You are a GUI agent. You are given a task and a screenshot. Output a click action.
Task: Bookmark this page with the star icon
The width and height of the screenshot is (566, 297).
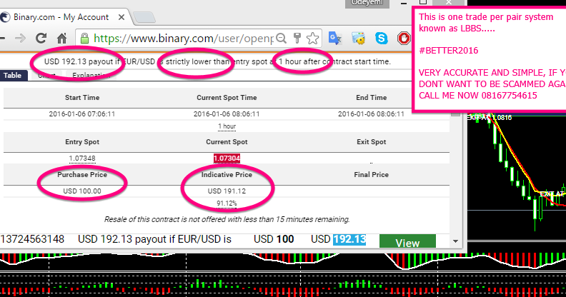pyautogui.click(x=313, y=39)
